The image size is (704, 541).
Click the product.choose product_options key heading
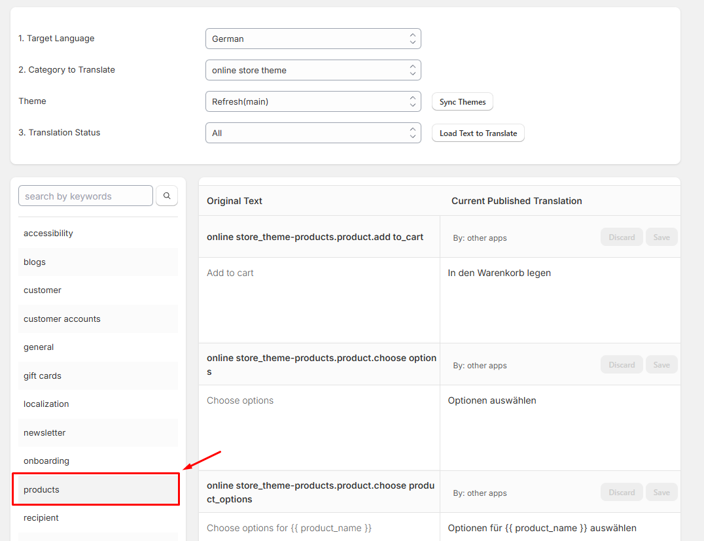pos(321,492)
